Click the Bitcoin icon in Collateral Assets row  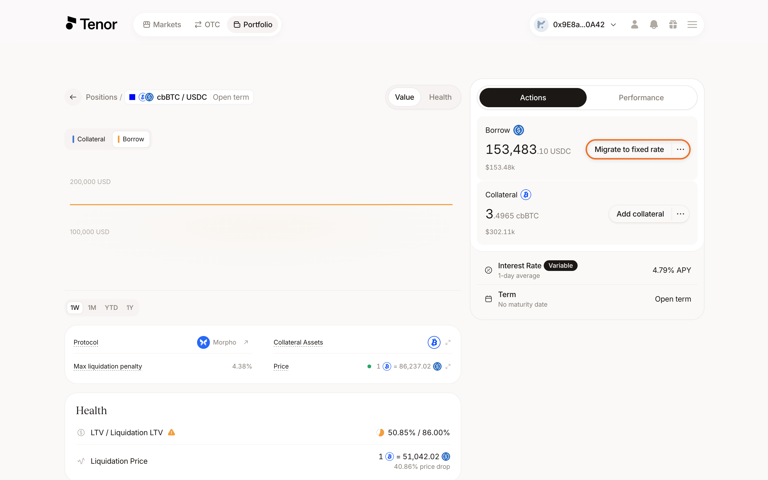coord(434,342)
